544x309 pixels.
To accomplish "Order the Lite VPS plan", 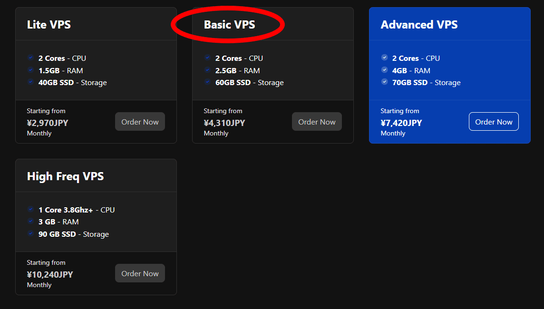I will 140,121.
